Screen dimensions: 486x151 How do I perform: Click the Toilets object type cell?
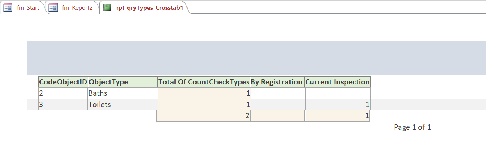(x=122, y=104)
